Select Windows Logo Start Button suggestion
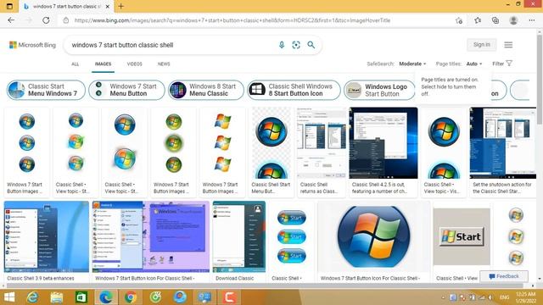This screenshot has height=305, width=543. pos(379,90)
